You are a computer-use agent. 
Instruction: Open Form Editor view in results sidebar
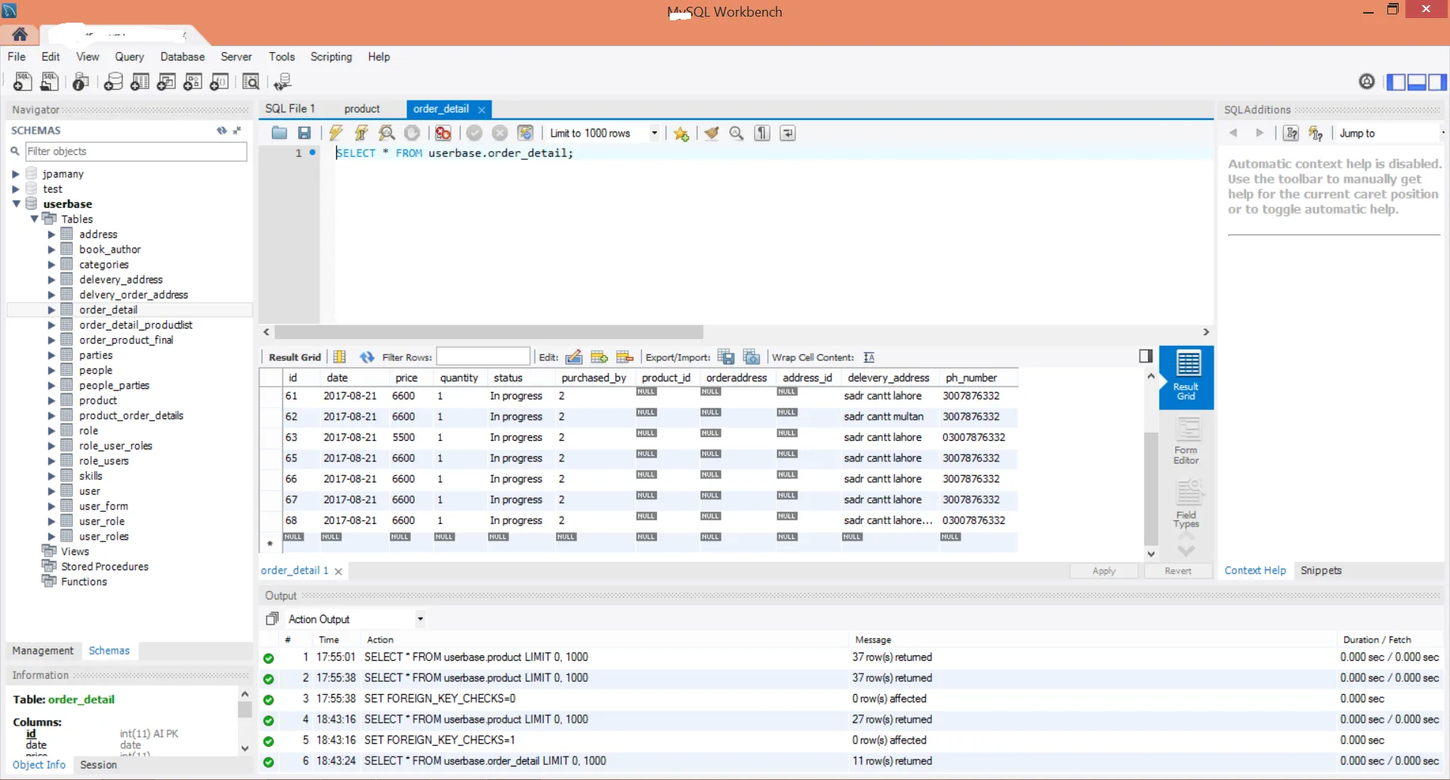point(1186,442)
